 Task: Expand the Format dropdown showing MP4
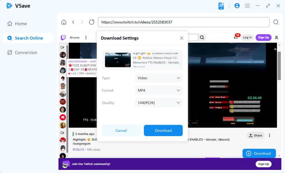click(159, 90)
